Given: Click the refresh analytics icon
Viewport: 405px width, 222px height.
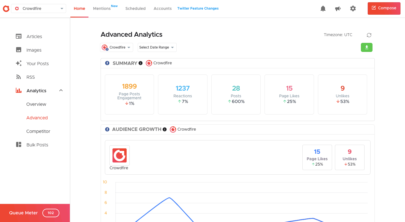Looking at the screenshot, I should 369,35.
